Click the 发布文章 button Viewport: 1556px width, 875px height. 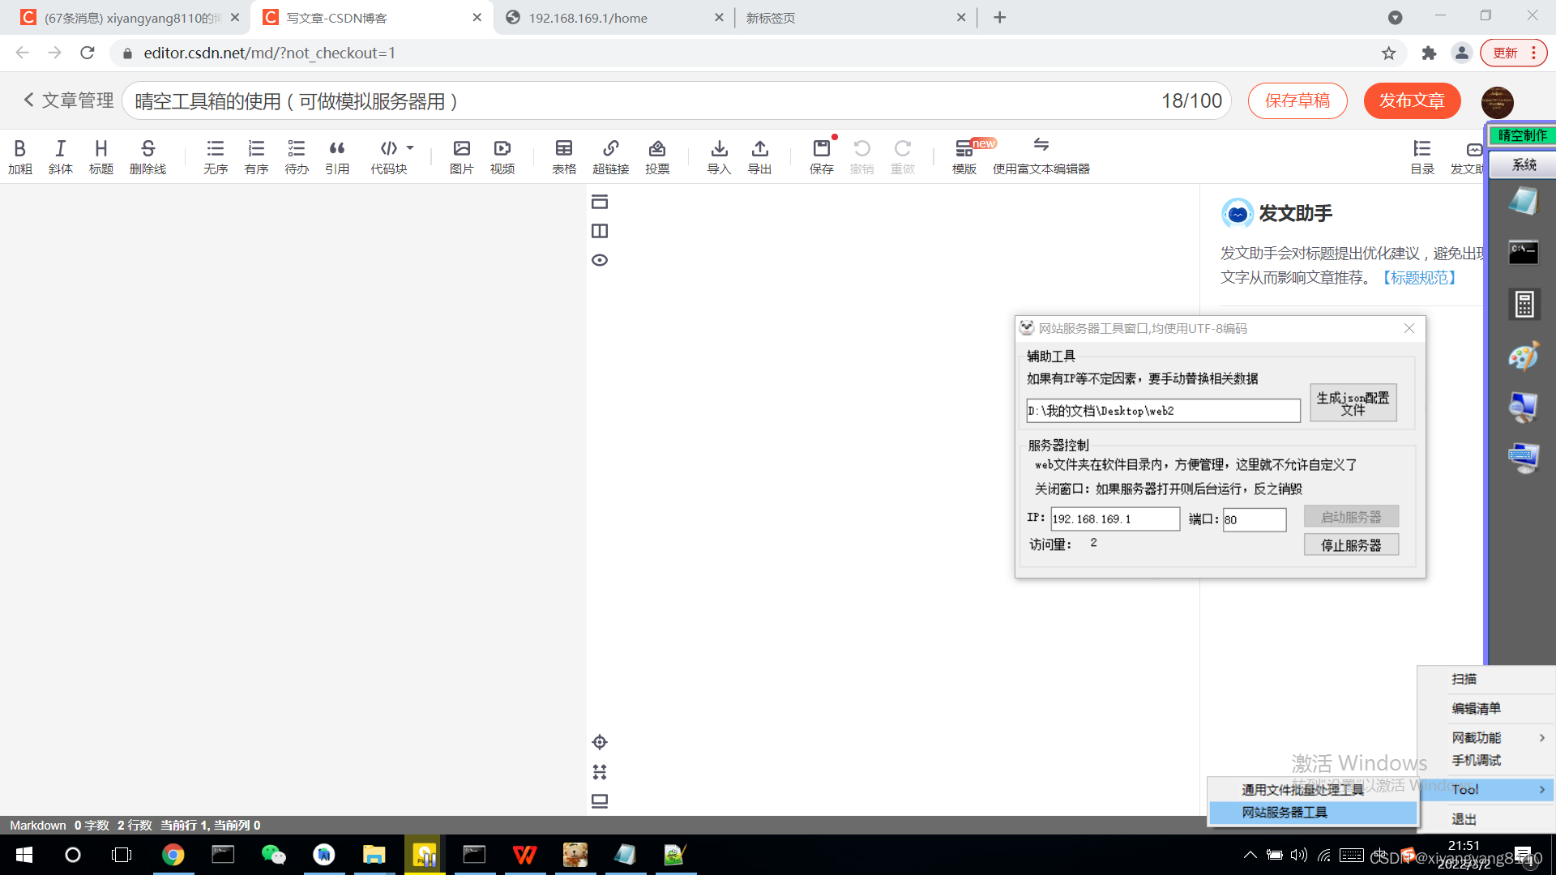[1412, 100]
